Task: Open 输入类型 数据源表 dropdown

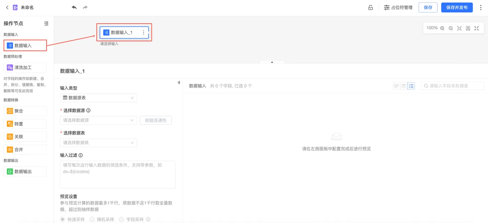Action: [x=98, y=98]
